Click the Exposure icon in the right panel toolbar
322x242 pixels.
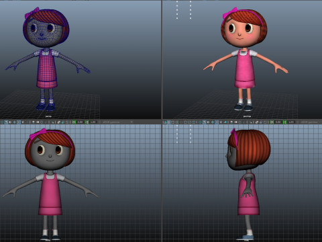click(x=272, y=122)
